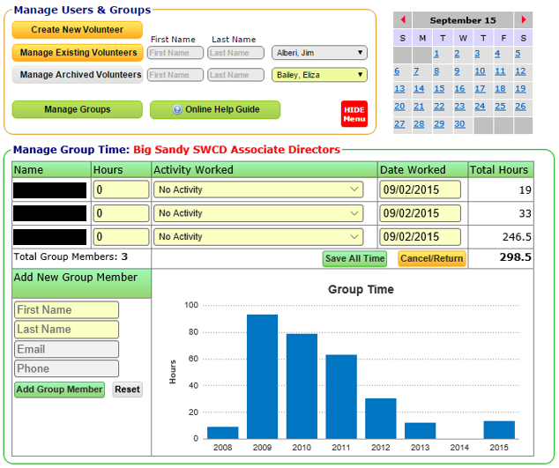559x468 pixels.
Task: Click the Email input field
Action: tap(66, 349)
